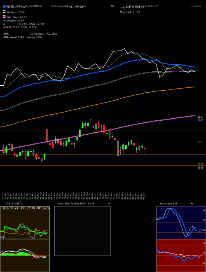Open the MACD histogram sub-chart
This screenshot has height=272, width=206.
25,256
